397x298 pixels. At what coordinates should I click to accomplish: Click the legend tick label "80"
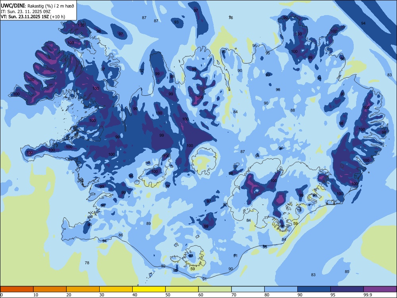267,295
